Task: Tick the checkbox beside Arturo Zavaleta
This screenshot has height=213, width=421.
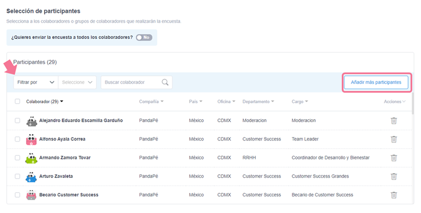Action: 17,176
